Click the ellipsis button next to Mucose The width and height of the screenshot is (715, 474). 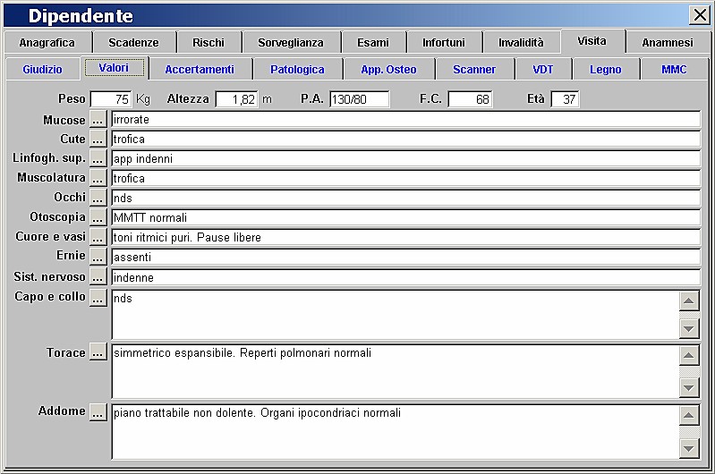[98, 120]
